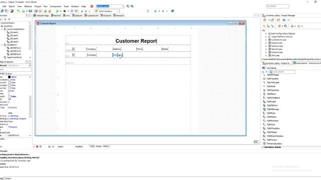Screen dimensions: 321x180
Task: Click the green Run arrow toolbar icon
Action: coord(57,11)
